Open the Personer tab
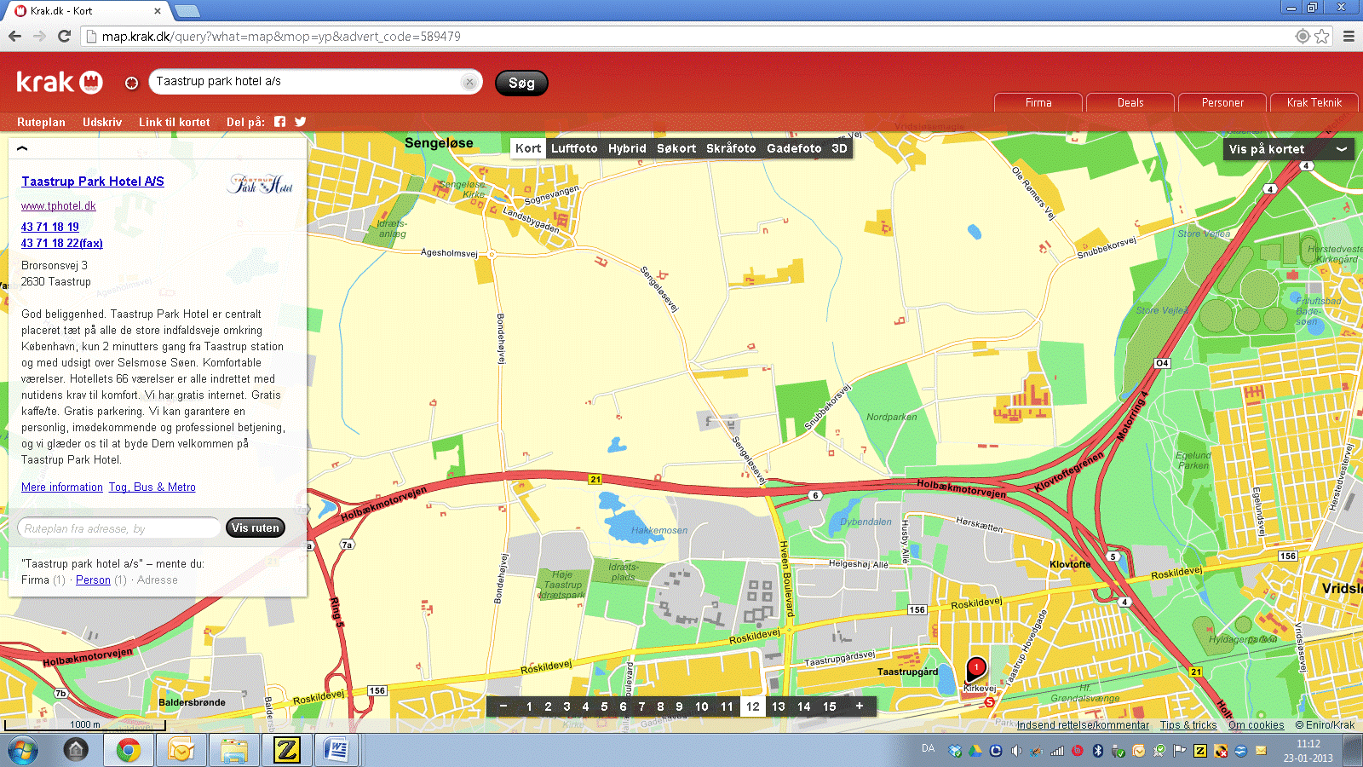The height and width of the screenshot is (767, 1363). click(x=1222, y=102)
